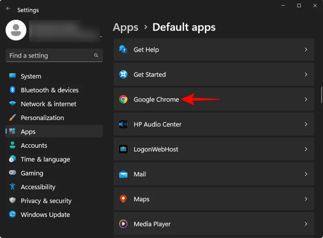Open LogonWebHost row chevron
The height and width of the screenshot is (238, 323).
[x=306, y=149]
